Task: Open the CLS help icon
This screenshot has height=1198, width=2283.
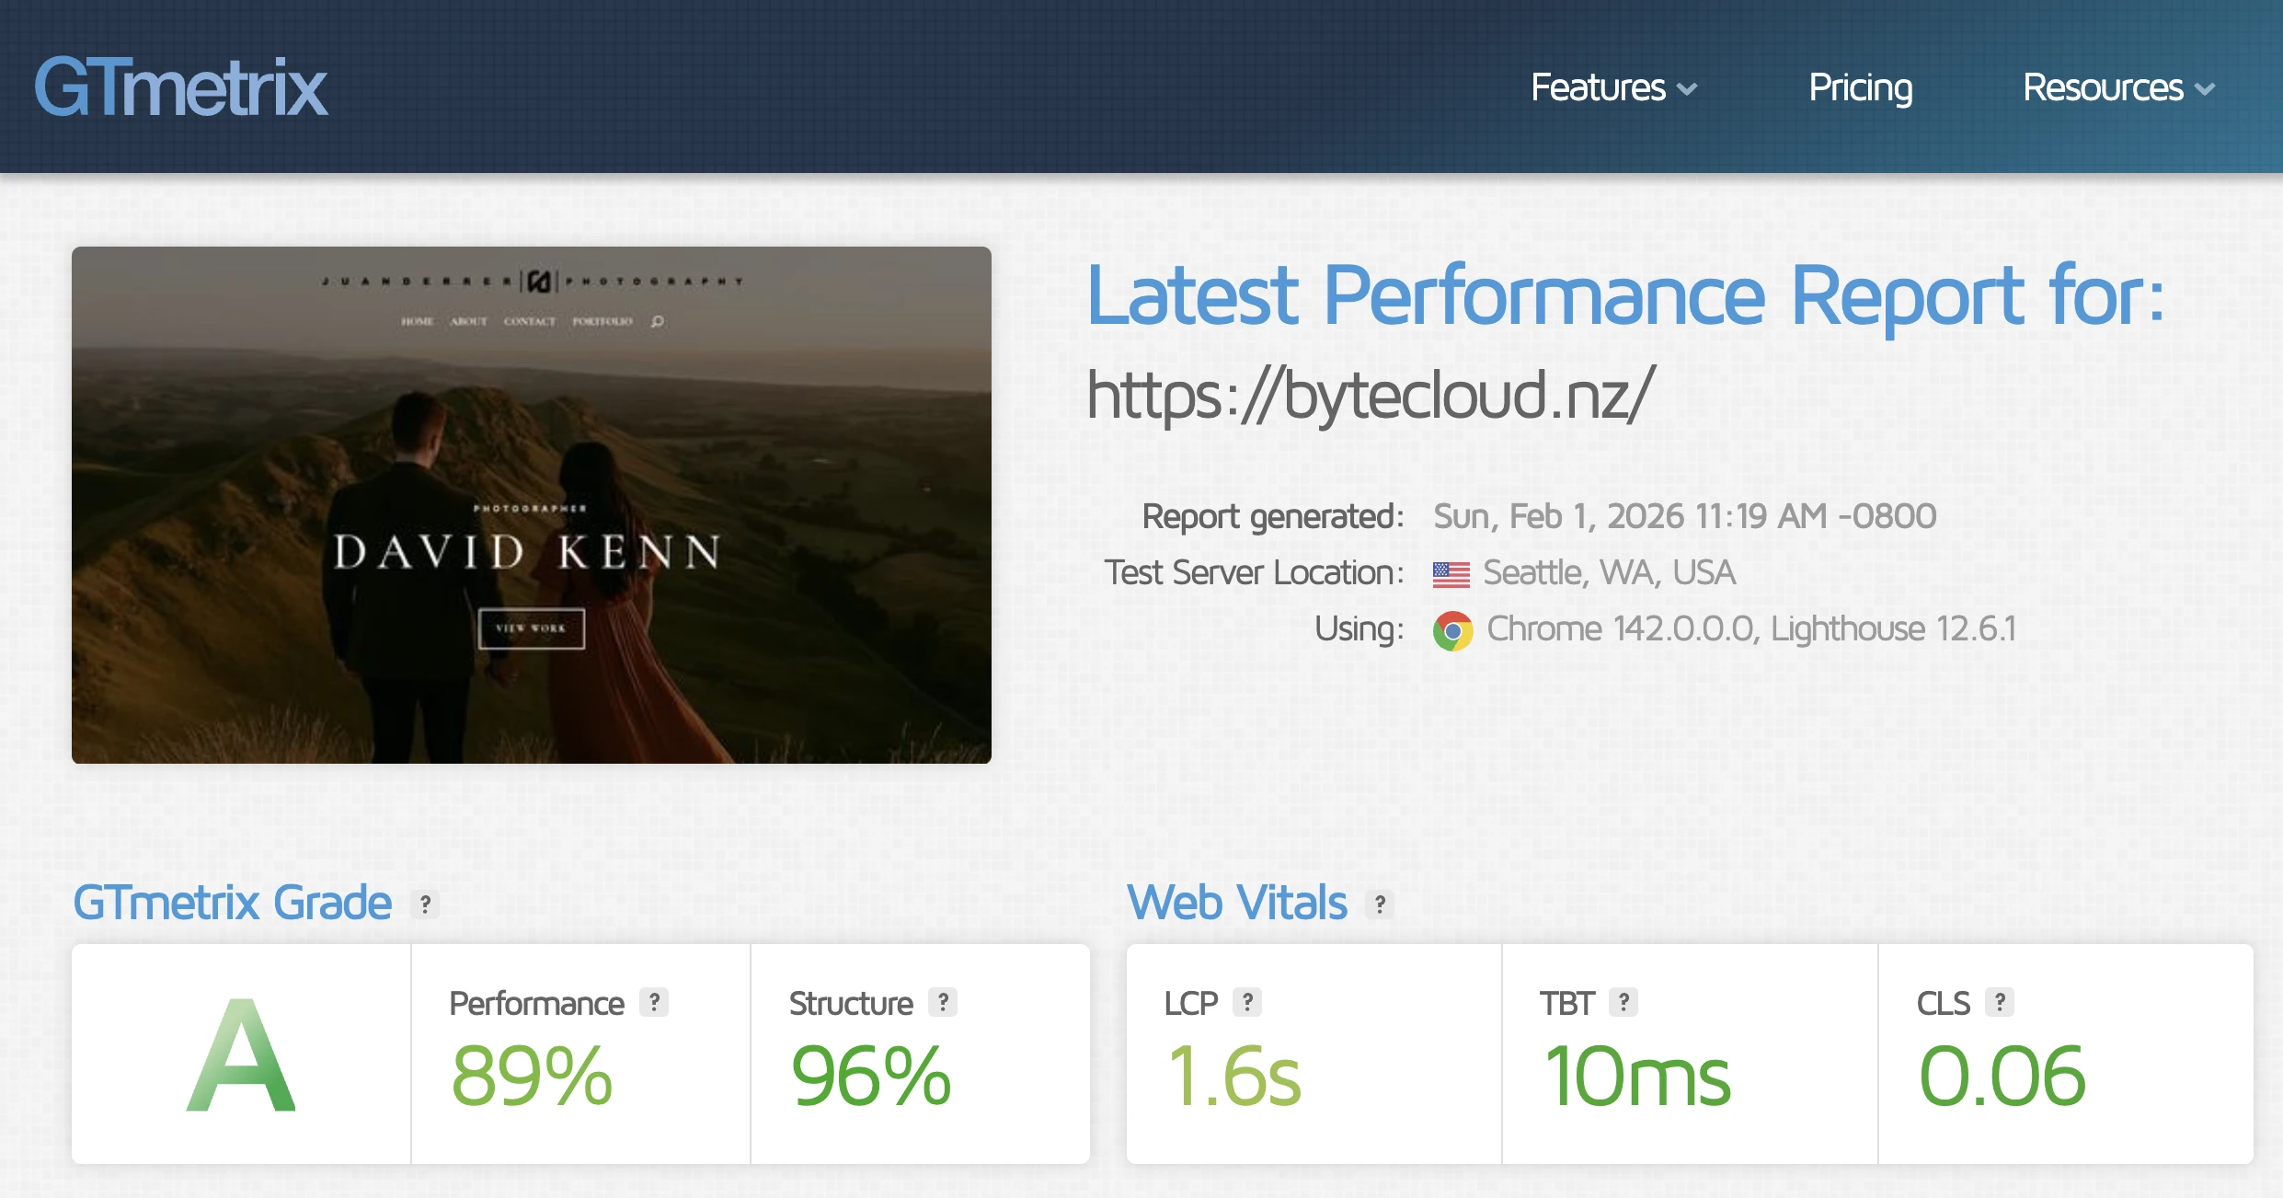Action: click(x=1998, y=1003)
